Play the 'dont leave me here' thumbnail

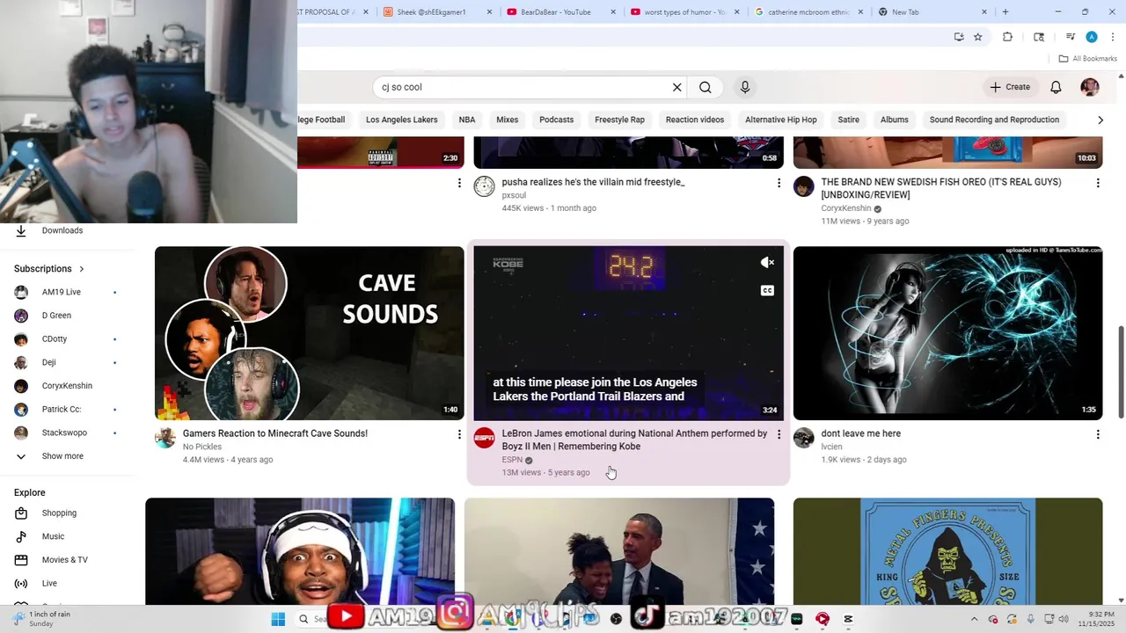(x=947, y=333)
